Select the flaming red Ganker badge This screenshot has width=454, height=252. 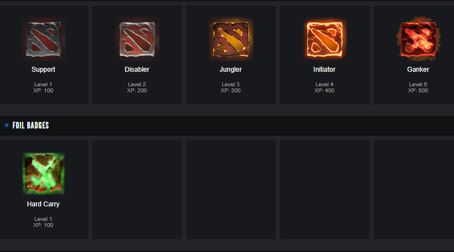point(418,39)
